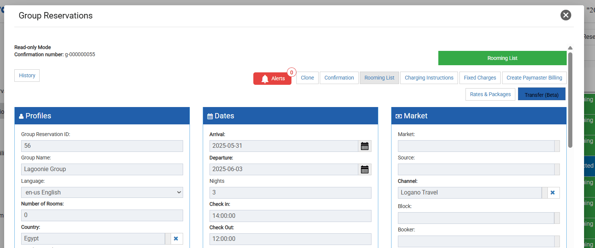Click Create Paymaster Billing
This screenshot has height=248, width=595.
[x=534, y=78]
